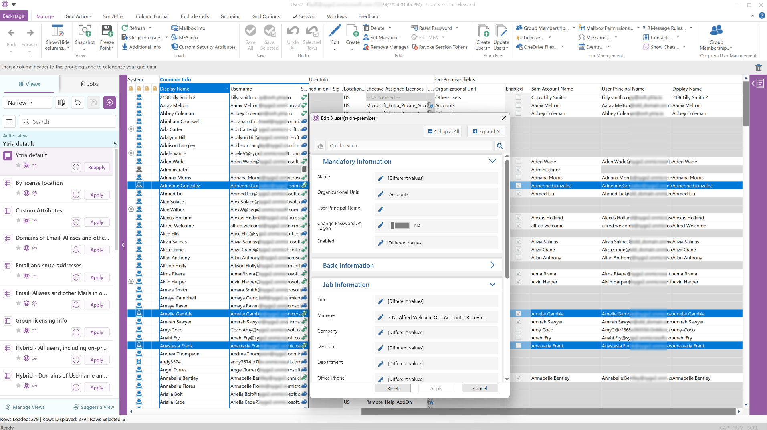Open the Create Users From File tool
The height and width of the screenshot is (430, 767).
coord(483,31)
